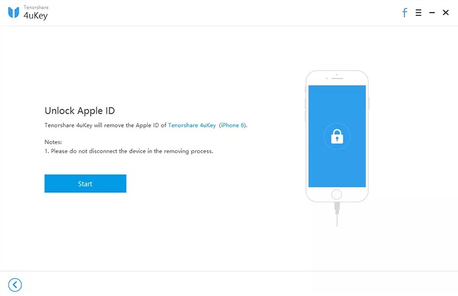Click the Unlock Apple ID heading
The width and height of the screenshot is (458, 296).
coord(80,111)
